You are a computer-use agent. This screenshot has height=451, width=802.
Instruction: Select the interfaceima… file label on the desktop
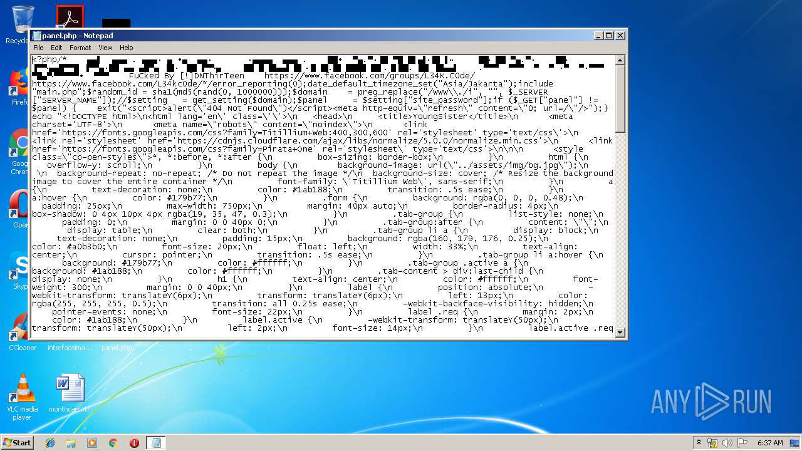tap(70, 348)
